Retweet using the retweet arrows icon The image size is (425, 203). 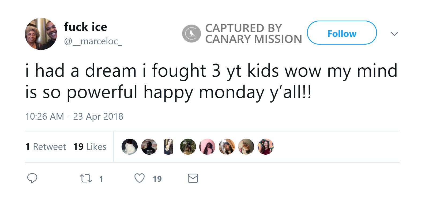86,178
